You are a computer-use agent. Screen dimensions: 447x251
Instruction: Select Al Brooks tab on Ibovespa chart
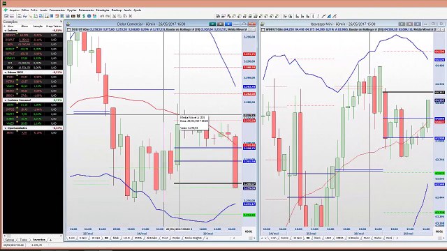(353, 238)
